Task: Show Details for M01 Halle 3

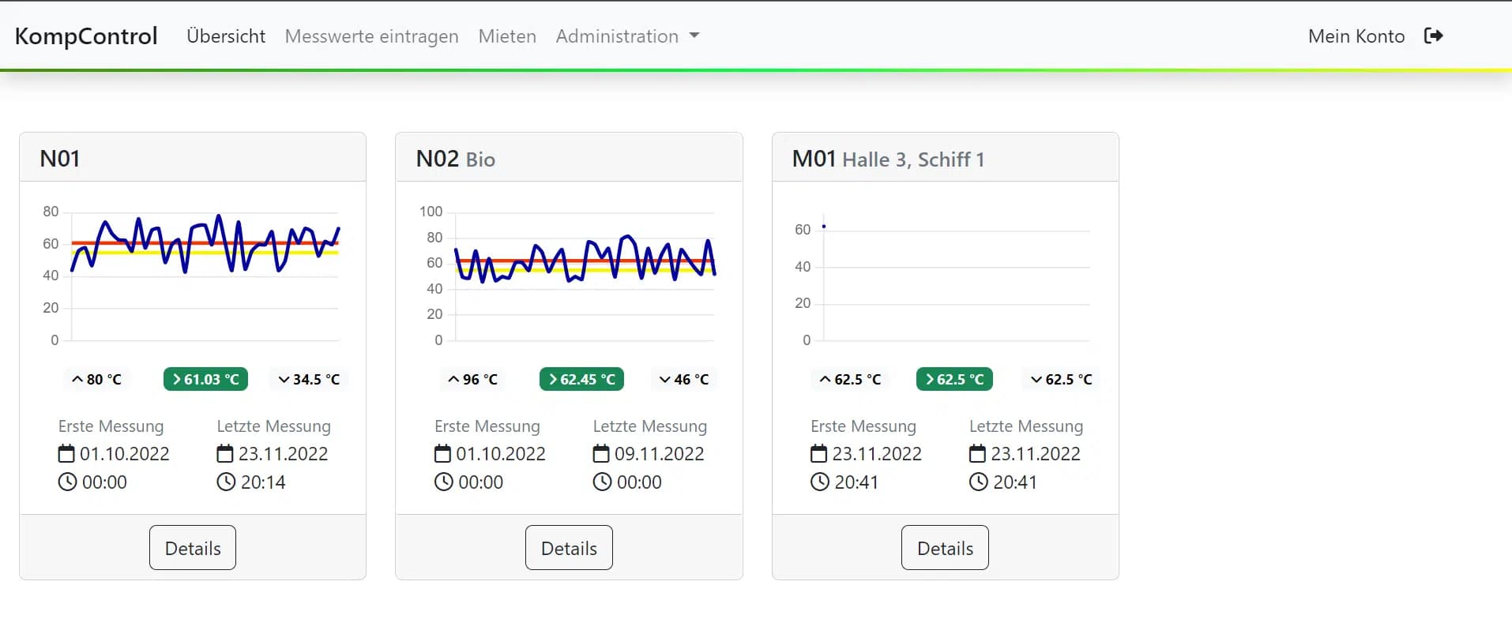Action: (945, 548)
